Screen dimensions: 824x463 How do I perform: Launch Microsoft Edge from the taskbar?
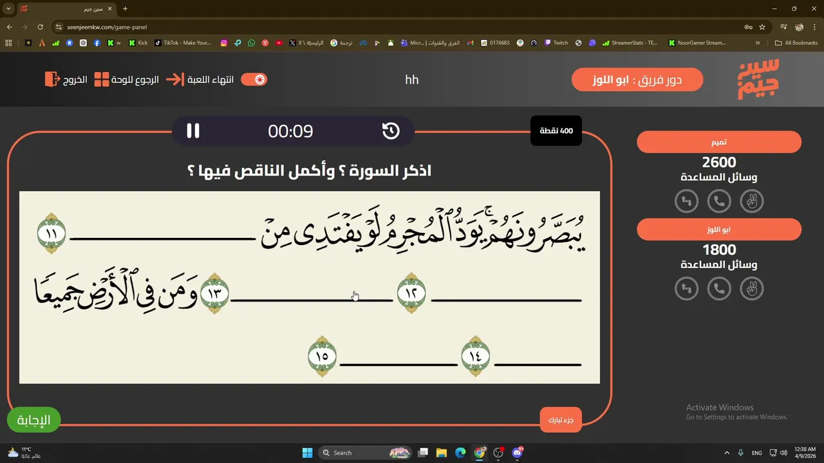460,453
